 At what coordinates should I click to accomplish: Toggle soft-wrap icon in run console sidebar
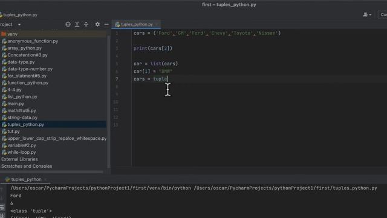pos(2,208)
